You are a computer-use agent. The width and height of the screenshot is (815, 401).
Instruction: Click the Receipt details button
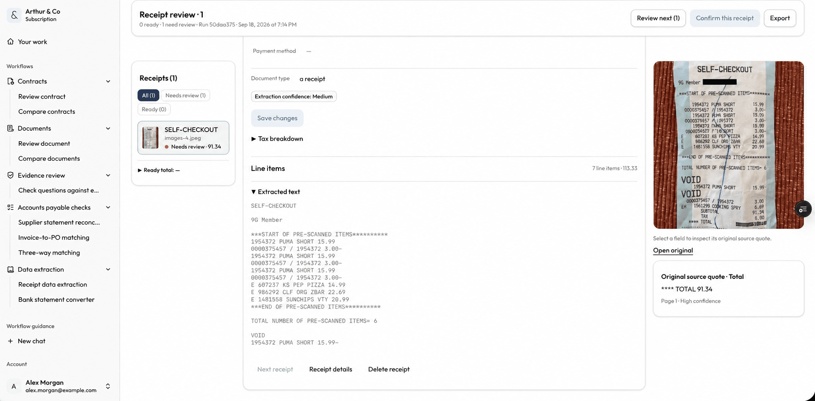click(330, 369)
